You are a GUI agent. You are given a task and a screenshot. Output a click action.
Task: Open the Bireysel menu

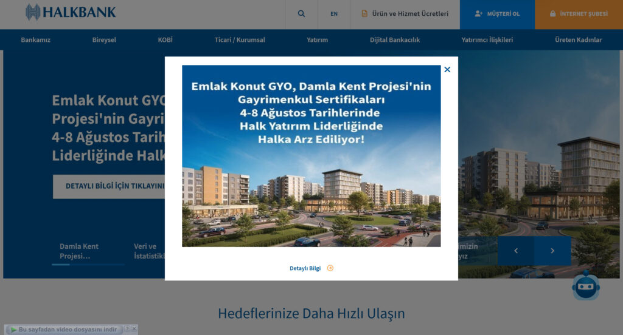pyautogui.click(x=104, y=39)
